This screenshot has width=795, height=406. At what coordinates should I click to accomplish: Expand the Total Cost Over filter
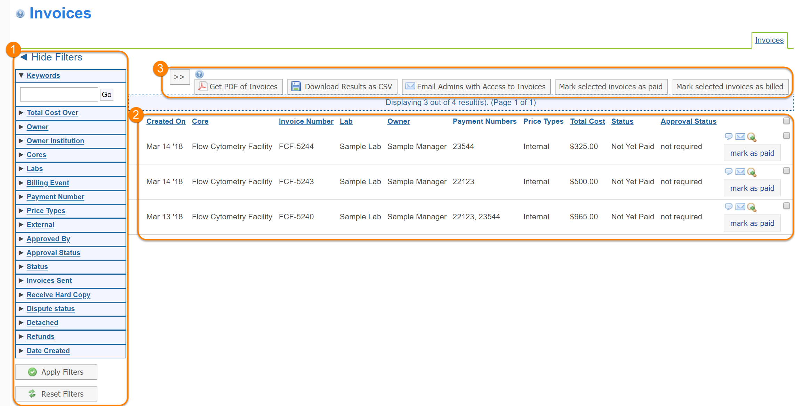coord(53,113)
